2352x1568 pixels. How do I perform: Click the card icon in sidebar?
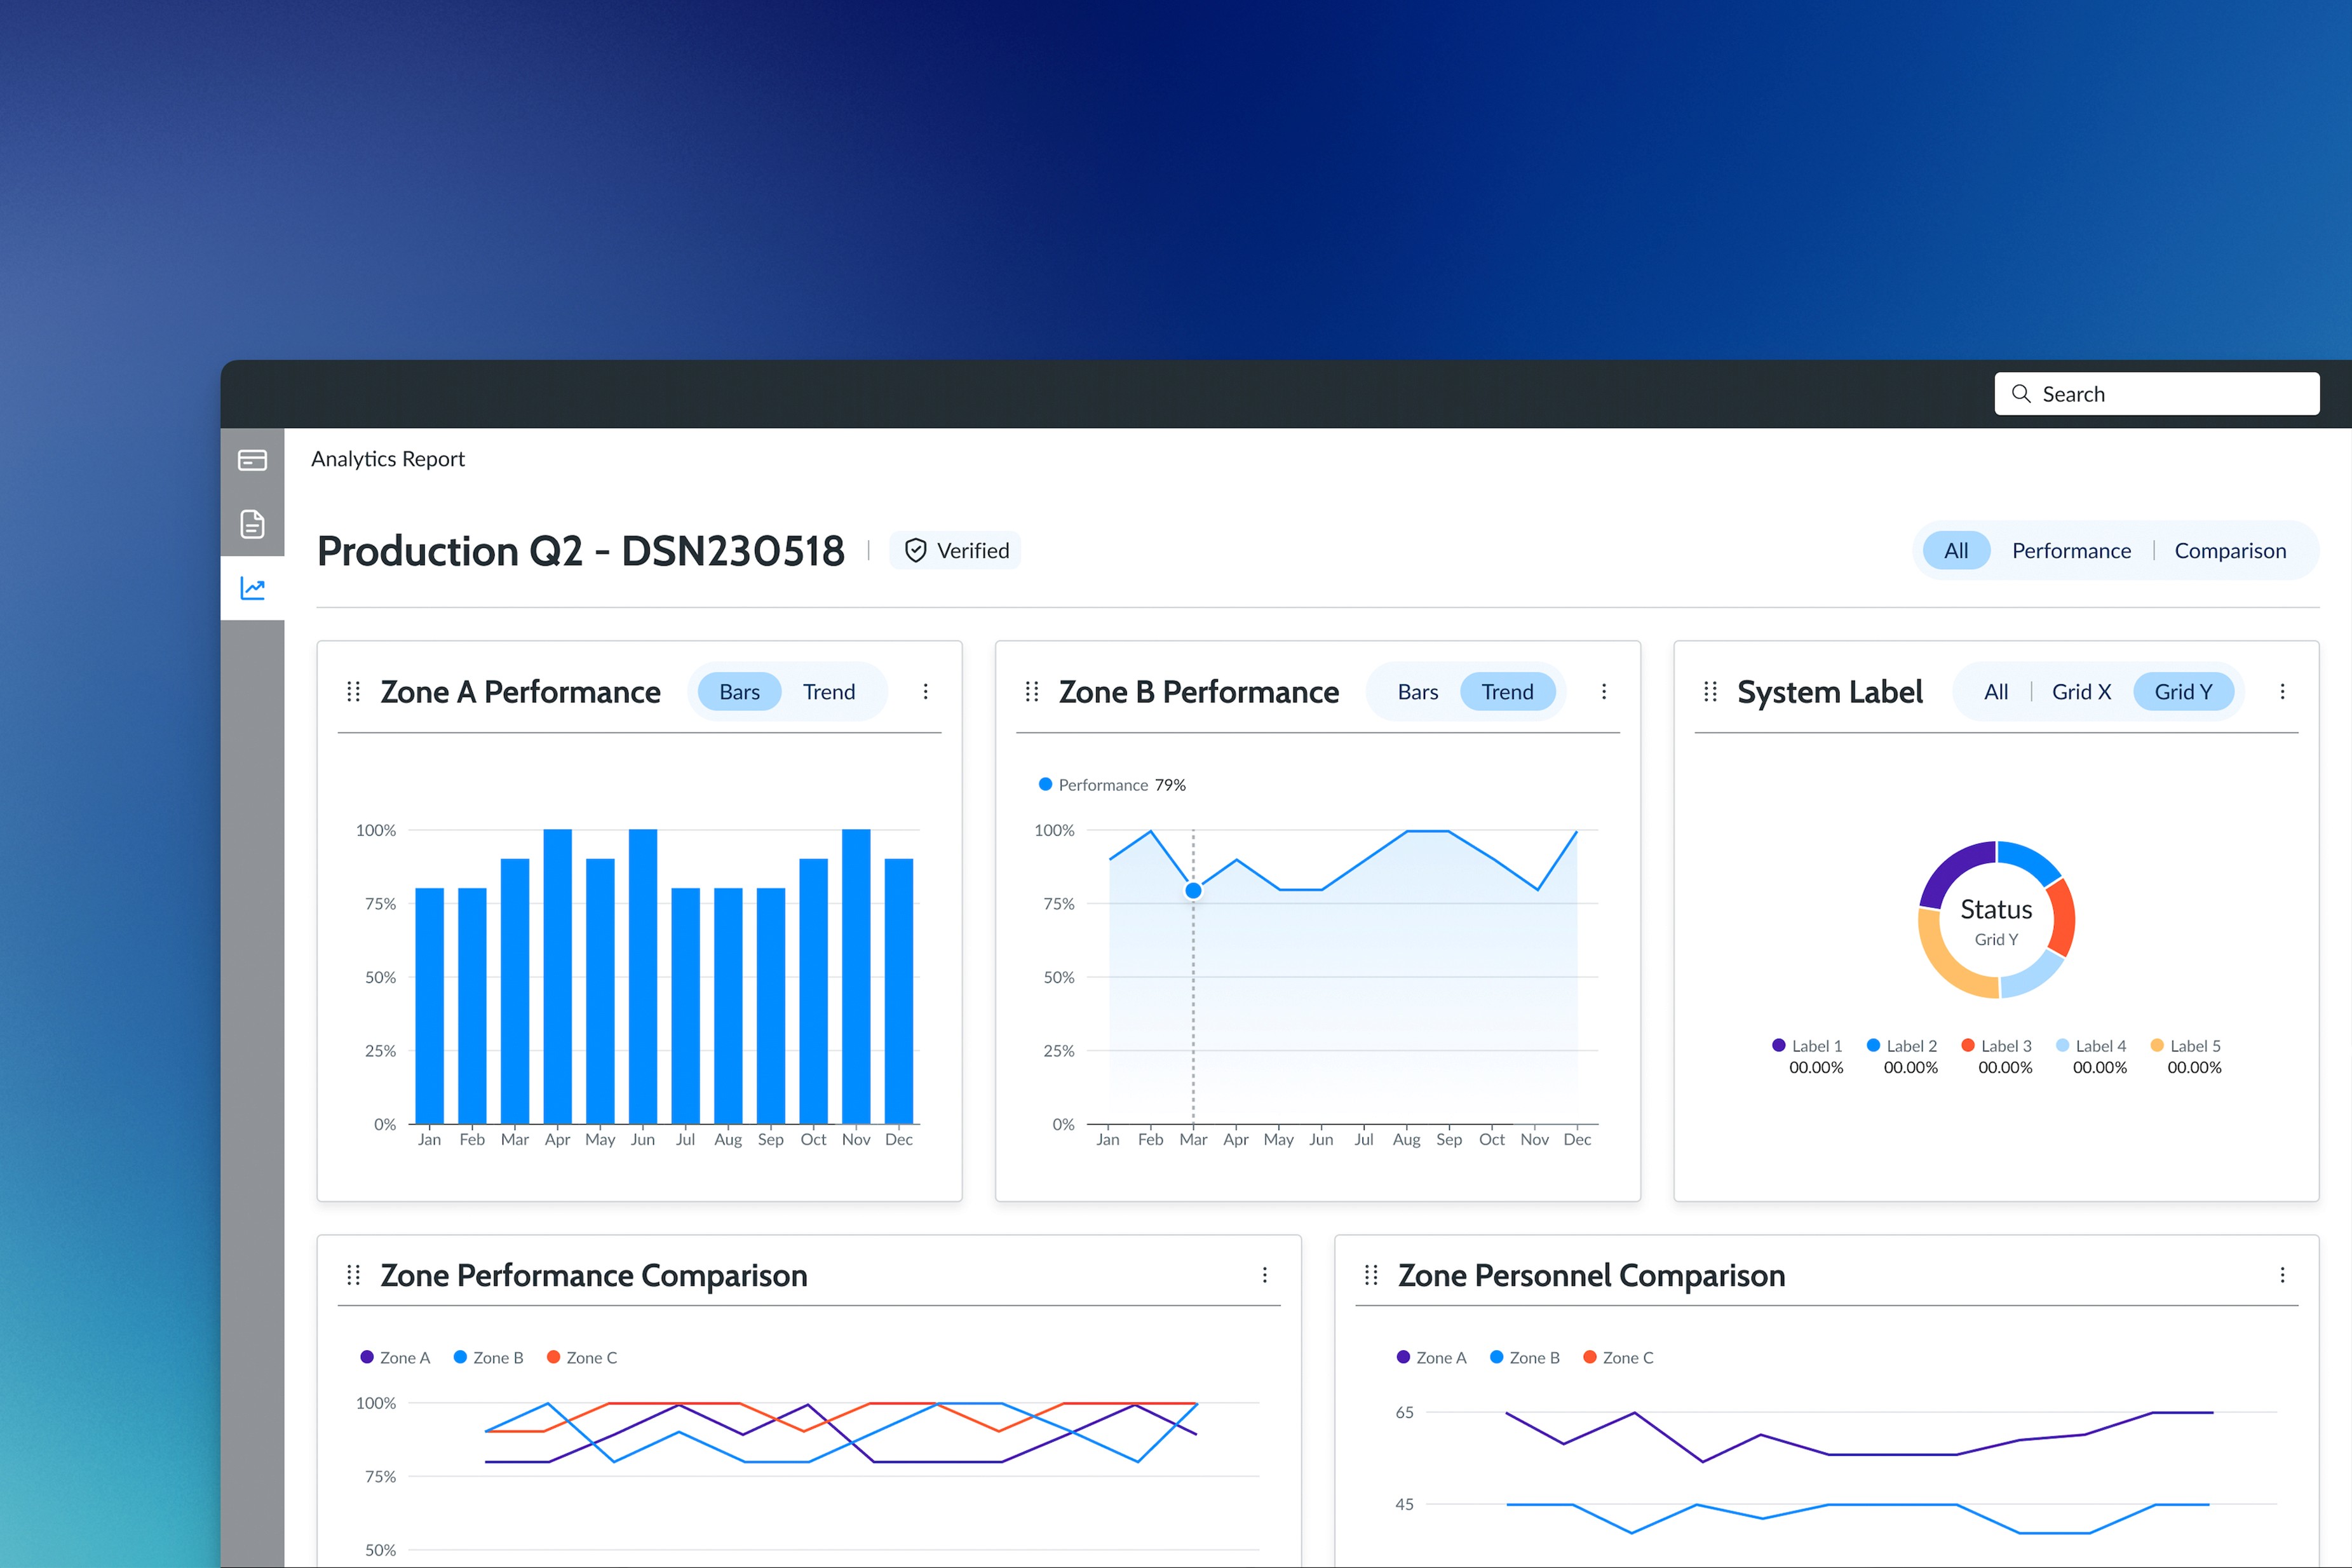point(252,460)
